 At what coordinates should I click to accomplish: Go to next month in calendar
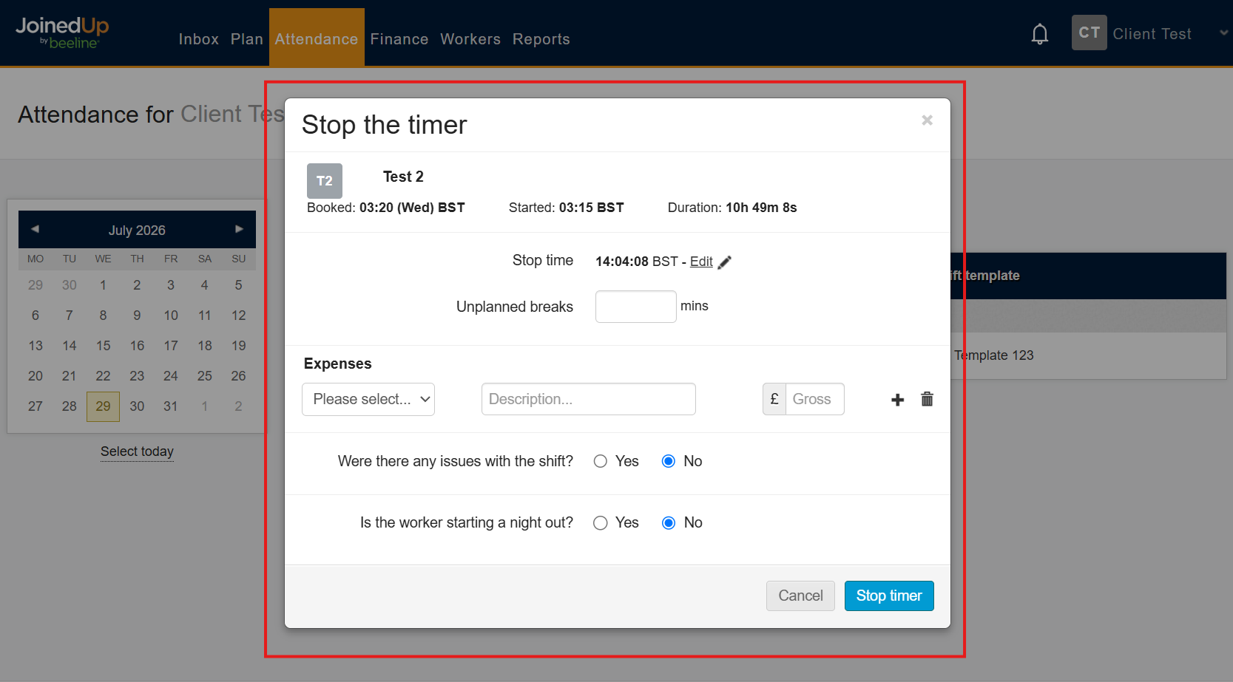coord(239,229)
